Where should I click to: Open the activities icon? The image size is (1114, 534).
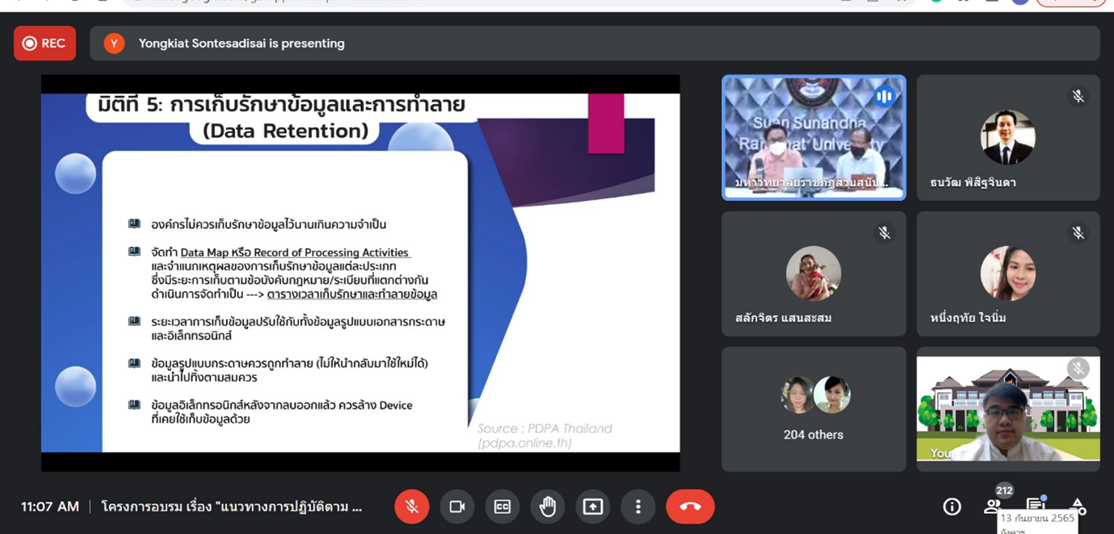click(x=1078, y=507)
